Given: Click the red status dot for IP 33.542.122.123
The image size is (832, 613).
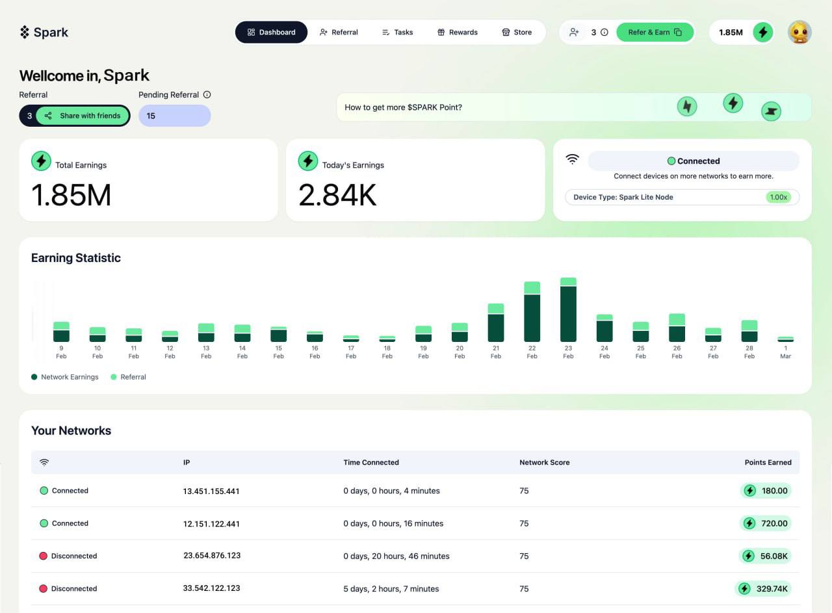Looking at the screenshot, I should pyautogui.click(x=44, y=588).
